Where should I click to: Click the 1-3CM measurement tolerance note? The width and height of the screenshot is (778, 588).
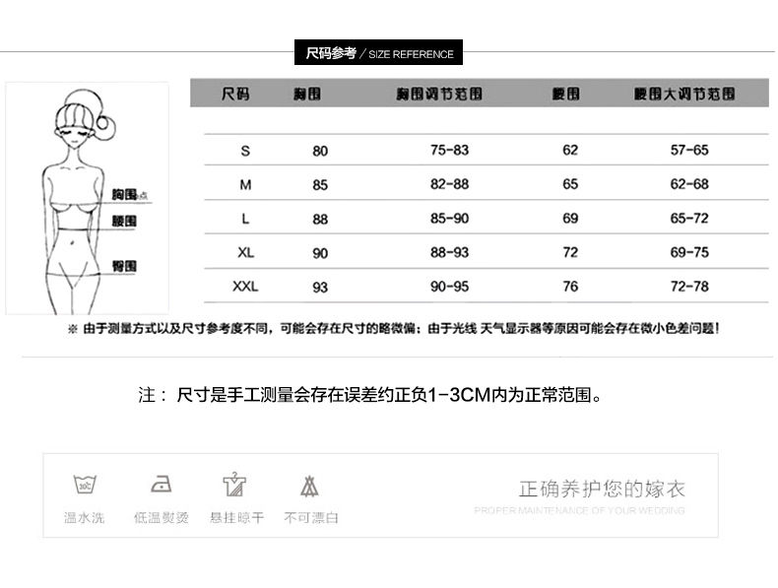point(369,395)
